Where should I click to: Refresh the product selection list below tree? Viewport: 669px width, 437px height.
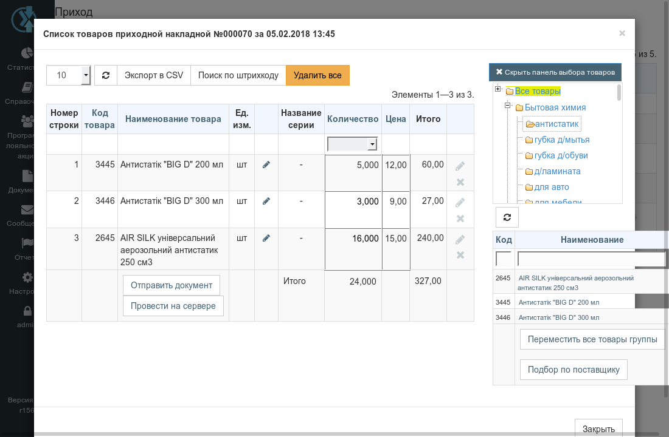pos(507,217)
